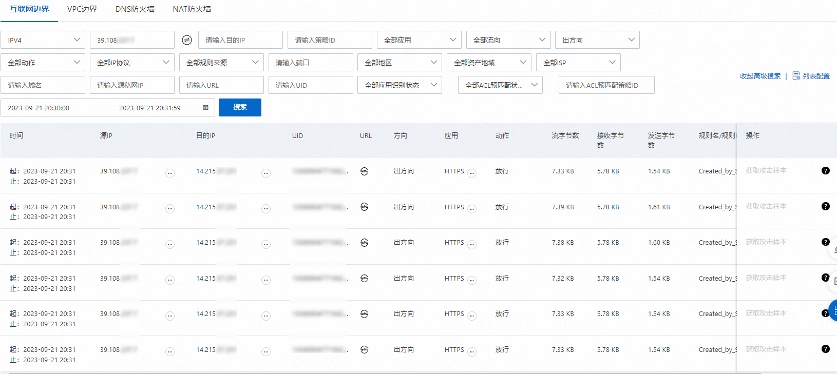Select the 7.32 KB flow bytes cell
Screen dimensions: 837x374
pos(563,278)
